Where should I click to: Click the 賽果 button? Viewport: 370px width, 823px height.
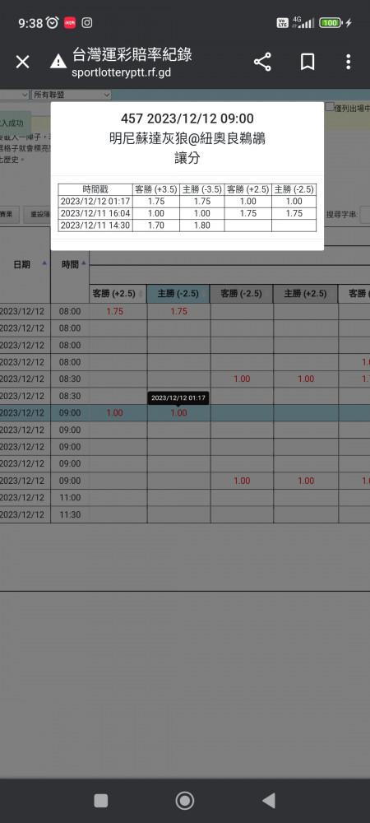9,215
